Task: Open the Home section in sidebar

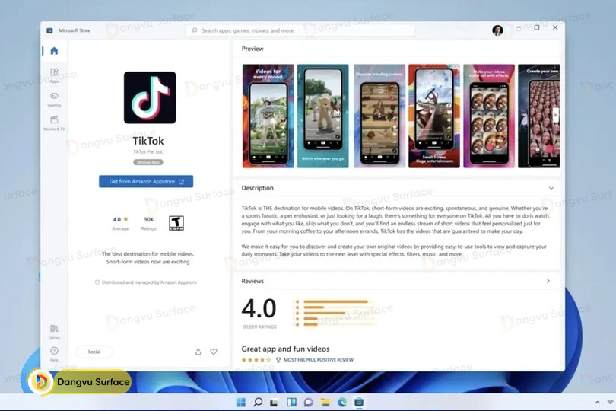Action: tap(54, 51)
